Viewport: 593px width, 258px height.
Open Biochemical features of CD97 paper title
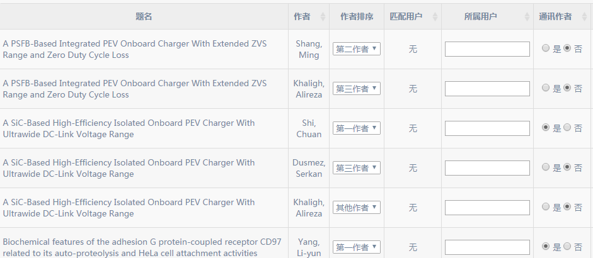point(142,247)
